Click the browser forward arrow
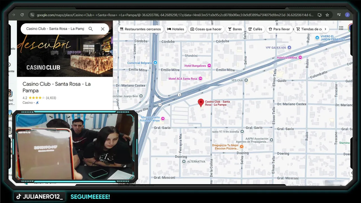 (x=14, y=15)
